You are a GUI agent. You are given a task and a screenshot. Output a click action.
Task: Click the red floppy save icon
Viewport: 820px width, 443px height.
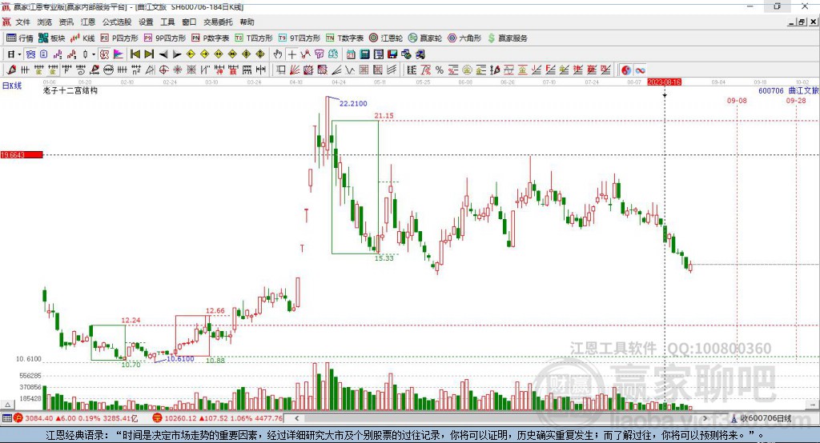click(392, 54)
